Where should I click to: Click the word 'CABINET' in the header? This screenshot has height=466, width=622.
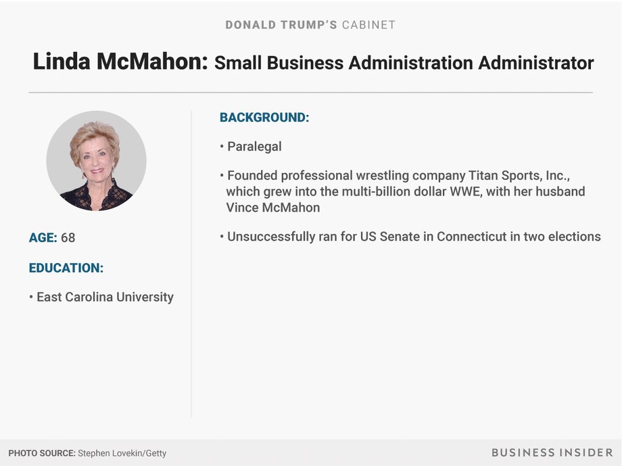pos(368,24)
